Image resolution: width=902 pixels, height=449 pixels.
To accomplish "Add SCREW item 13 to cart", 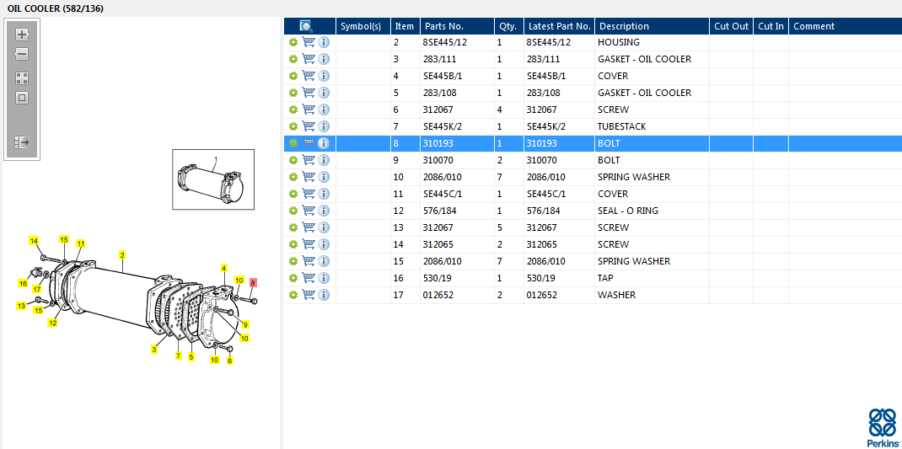I will coord(309,227).
